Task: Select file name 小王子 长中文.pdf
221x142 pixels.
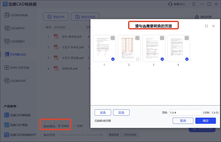Action: pos(73,47)
